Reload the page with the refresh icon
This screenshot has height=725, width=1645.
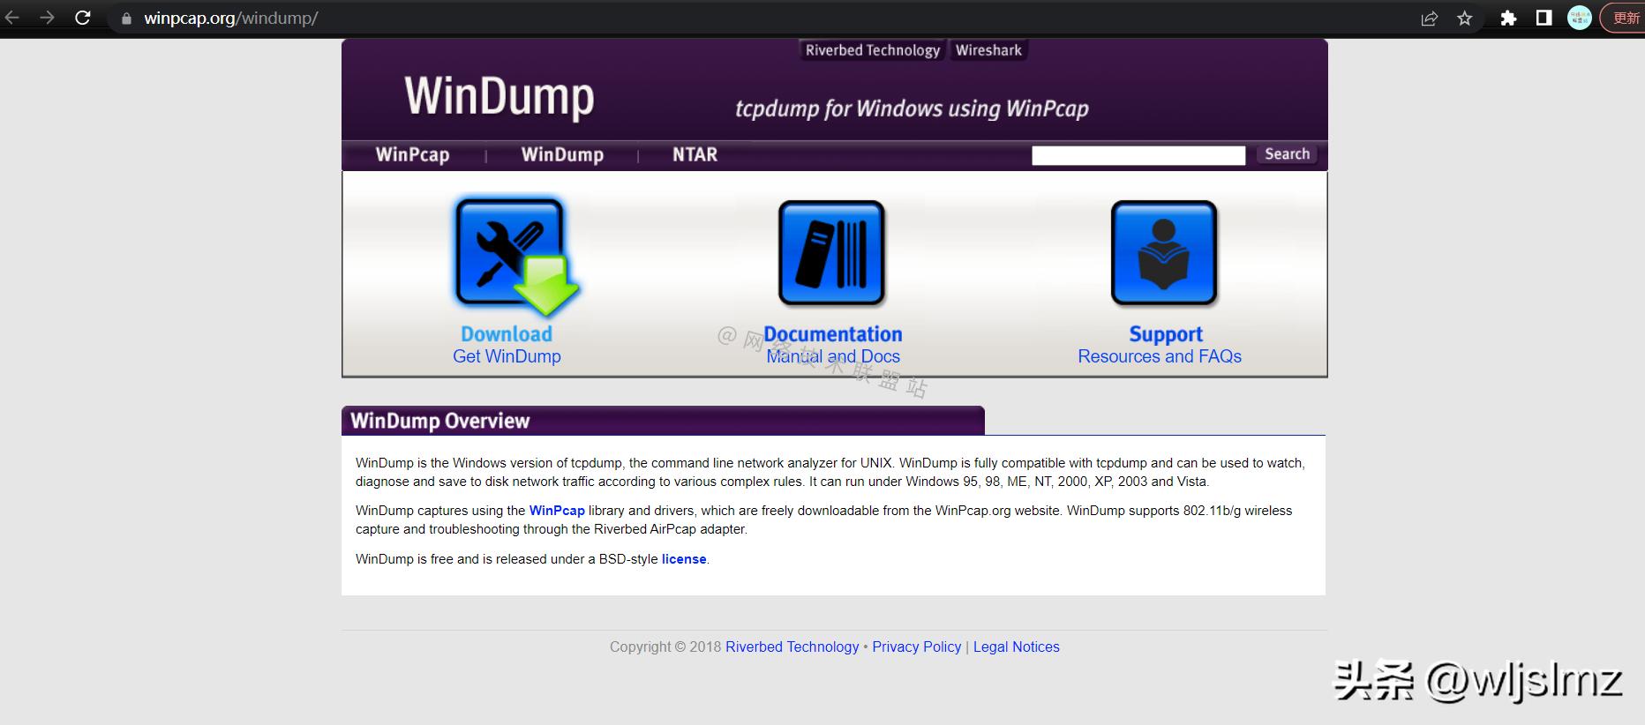coord(83,18)
